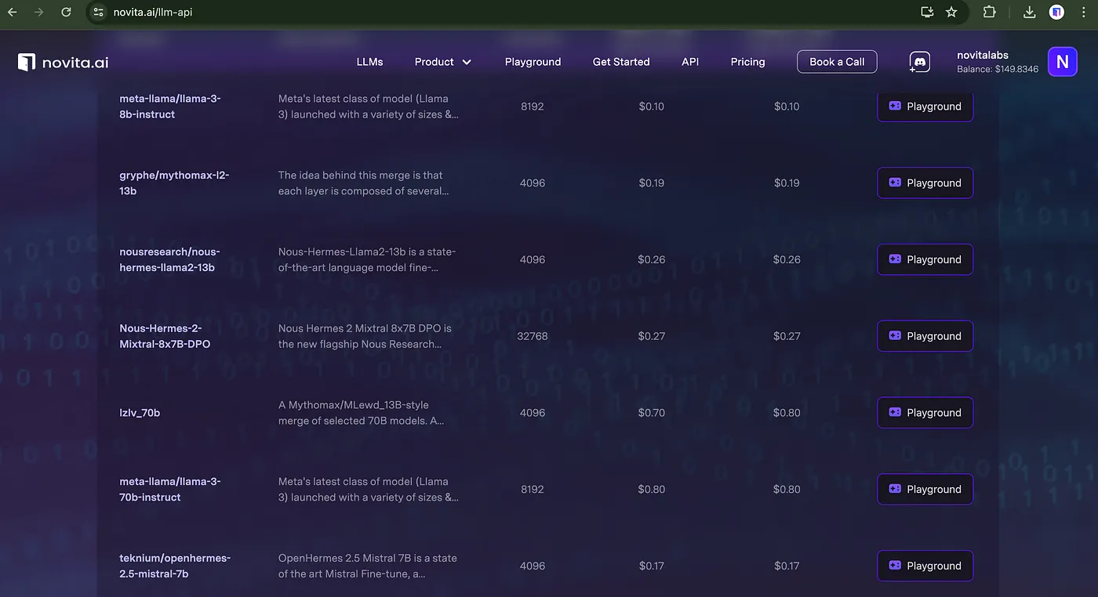Open browser downloads icon
This screenshot has height=597, width=1098.
tap(1030, 13)
